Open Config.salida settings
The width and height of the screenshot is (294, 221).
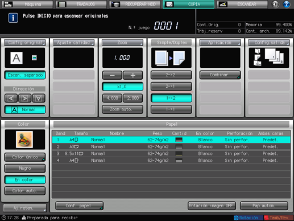point(269,43)
